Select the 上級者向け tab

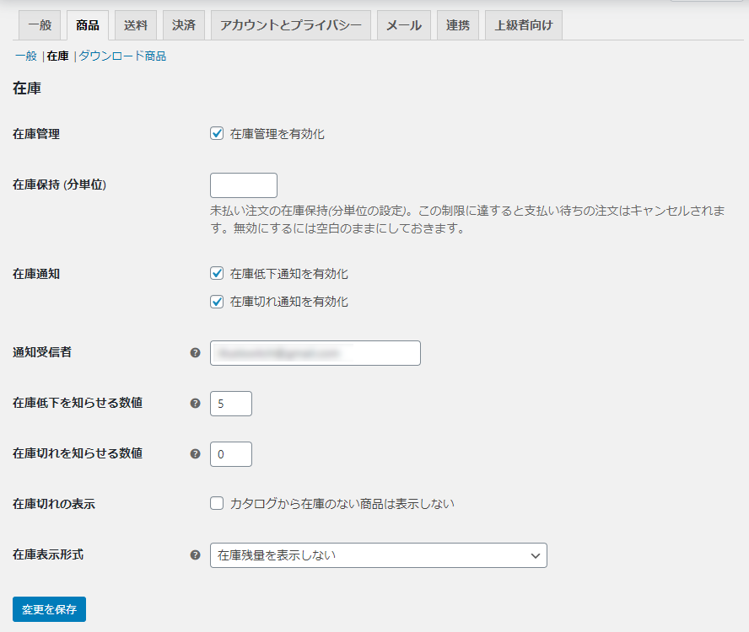(524, 25)
